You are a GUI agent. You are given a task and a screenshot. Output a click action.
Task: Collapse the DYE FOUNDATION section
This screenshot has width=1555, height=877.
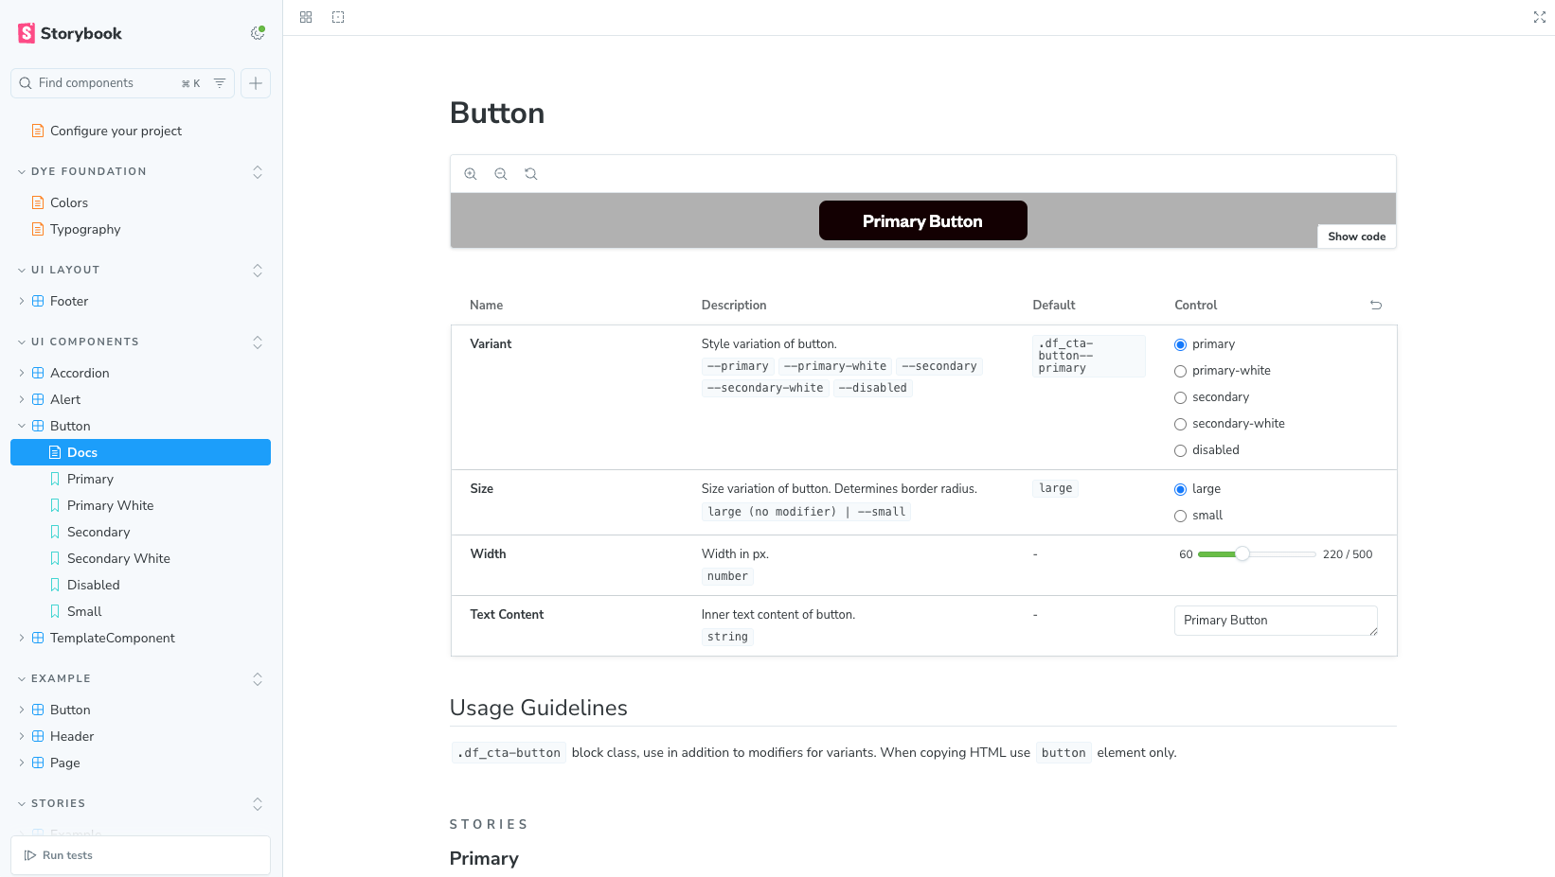point(82,171)
